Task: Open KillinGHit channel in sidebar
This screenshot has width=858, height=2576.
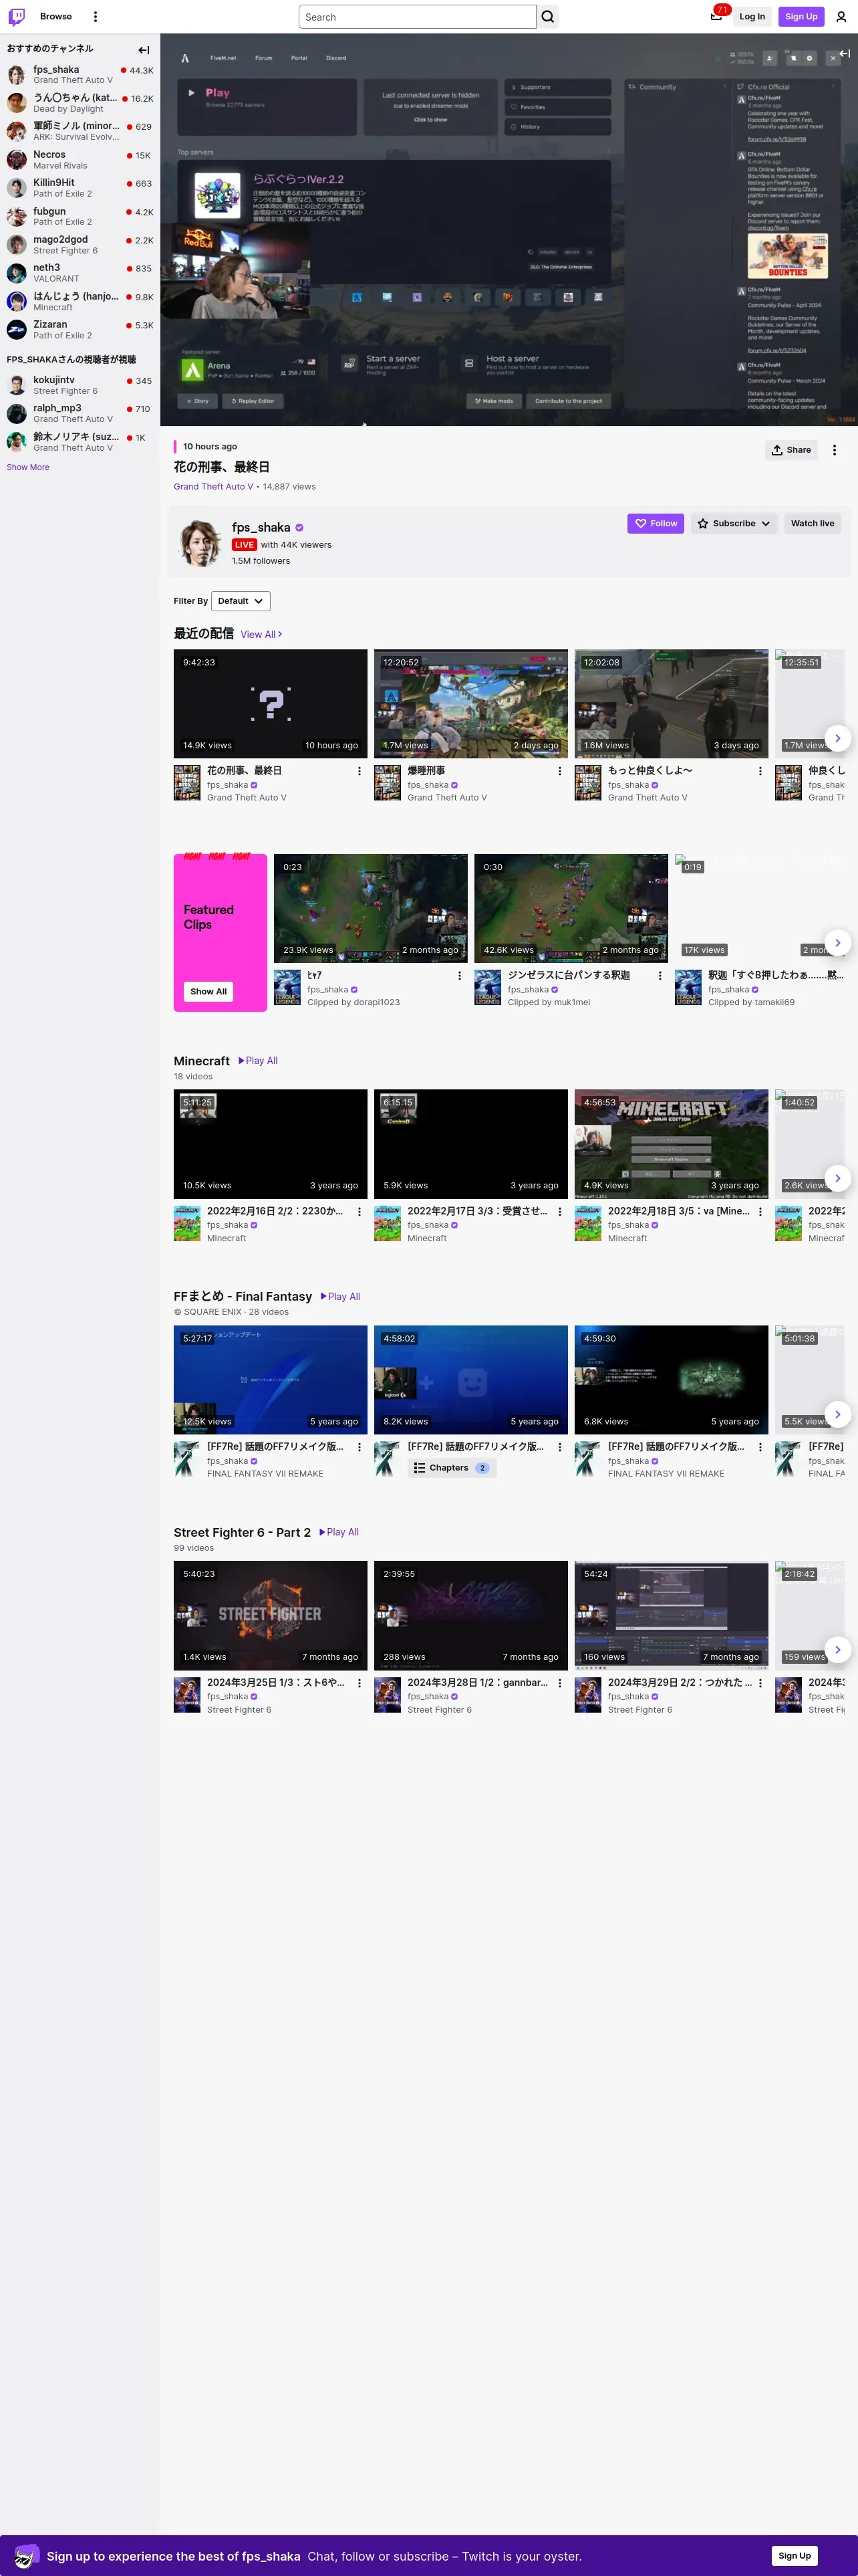Action: click(x=80, y=187)
